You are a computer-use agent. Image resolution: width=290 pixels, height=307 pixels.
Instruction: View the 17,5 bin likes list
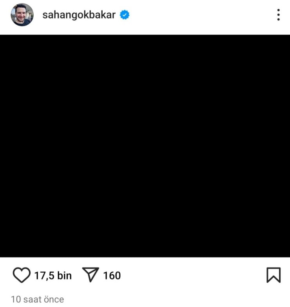click(53, 276)
